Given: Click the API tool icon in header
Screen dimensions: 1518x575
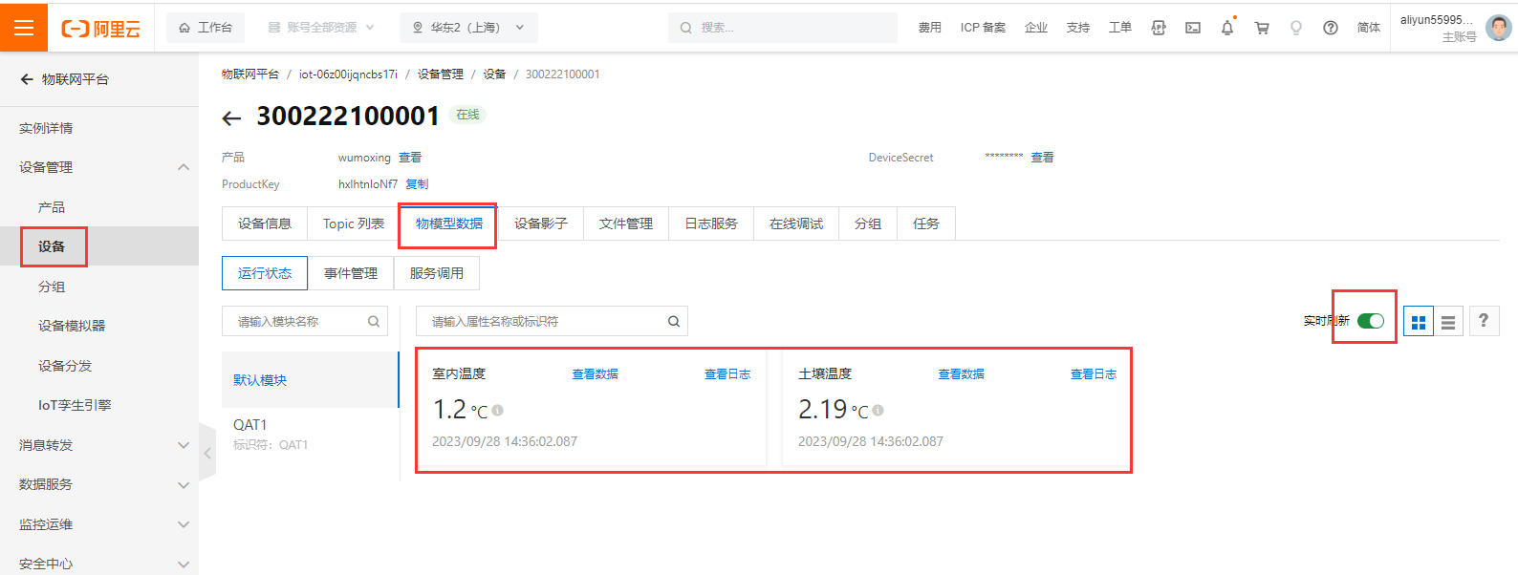Looking at the screenshot, I should coord(1159,28).
